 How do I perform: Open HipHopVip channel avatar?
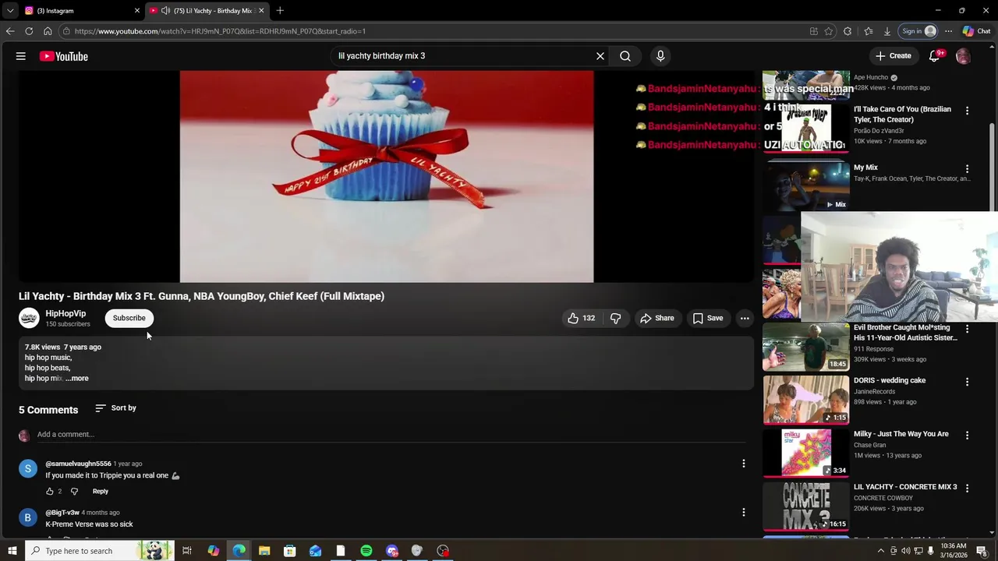point(29,318)
